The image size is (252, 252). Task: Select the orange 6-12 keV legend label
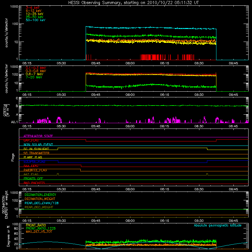[x=34, y=11]
